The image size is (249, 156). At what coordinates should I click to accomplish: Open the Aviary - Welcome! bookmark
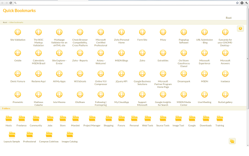point(101,57)
